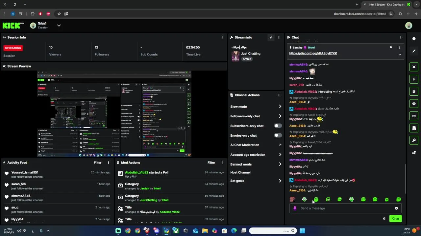Image resolution: width=421 pixels, height=236 pixels.
Task: Open the emoji picker in message box
Action: click(x=396, y=208)
